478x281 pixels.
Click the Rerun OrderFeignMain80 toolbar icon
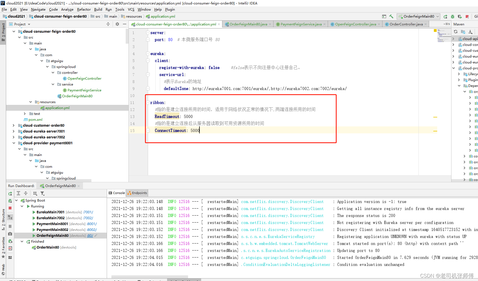point(445,16)
